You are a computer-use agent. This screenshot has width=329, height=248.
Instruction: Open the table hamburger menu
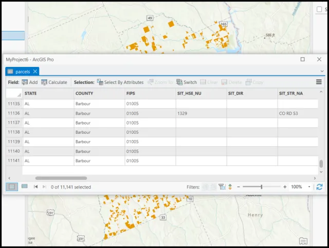pyautogui.click(x=319, y=82)
